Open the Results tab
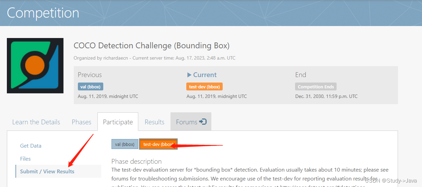This screenshot has width=422, height=187. point(154,122)
